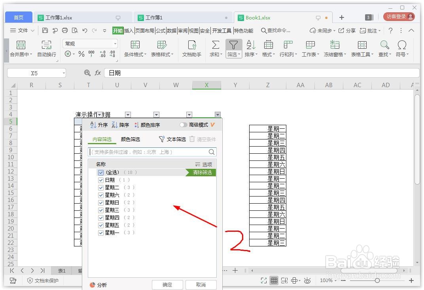The width and height of the screenshot is (424, 290).
Task: Open the 排序 dropdown arrow
Action: click(x=256, y=54)
